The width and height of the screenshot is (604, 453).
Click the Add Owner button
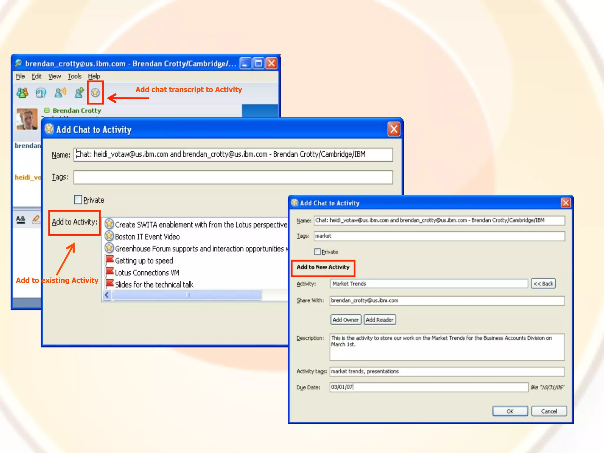click(346, 320)
